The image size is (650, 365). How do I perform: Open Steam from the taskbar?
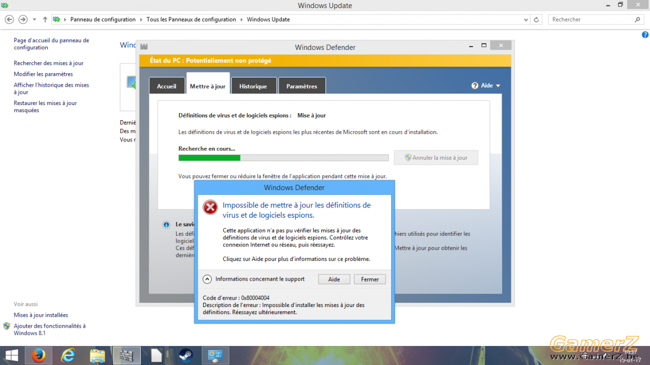point(186,356)
